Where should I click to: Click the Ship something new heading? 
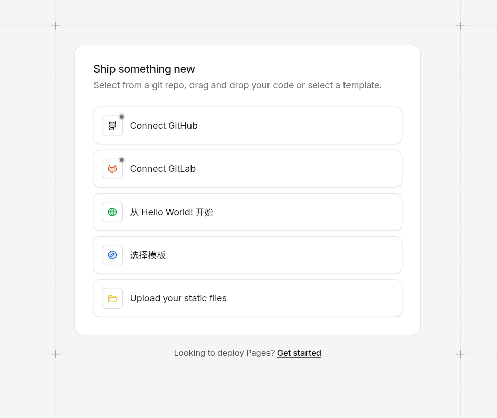click(x=144, y=69)
